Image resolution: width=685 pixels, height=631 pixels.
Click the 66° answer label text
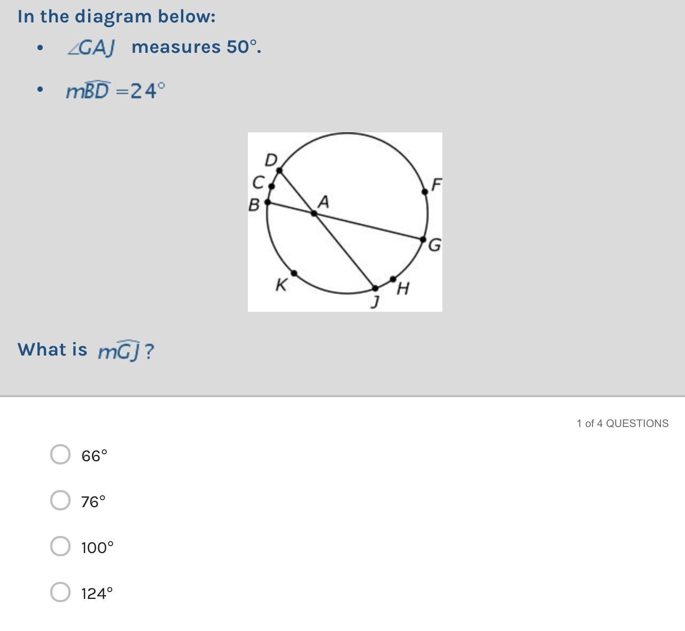(x=95, y=456)
